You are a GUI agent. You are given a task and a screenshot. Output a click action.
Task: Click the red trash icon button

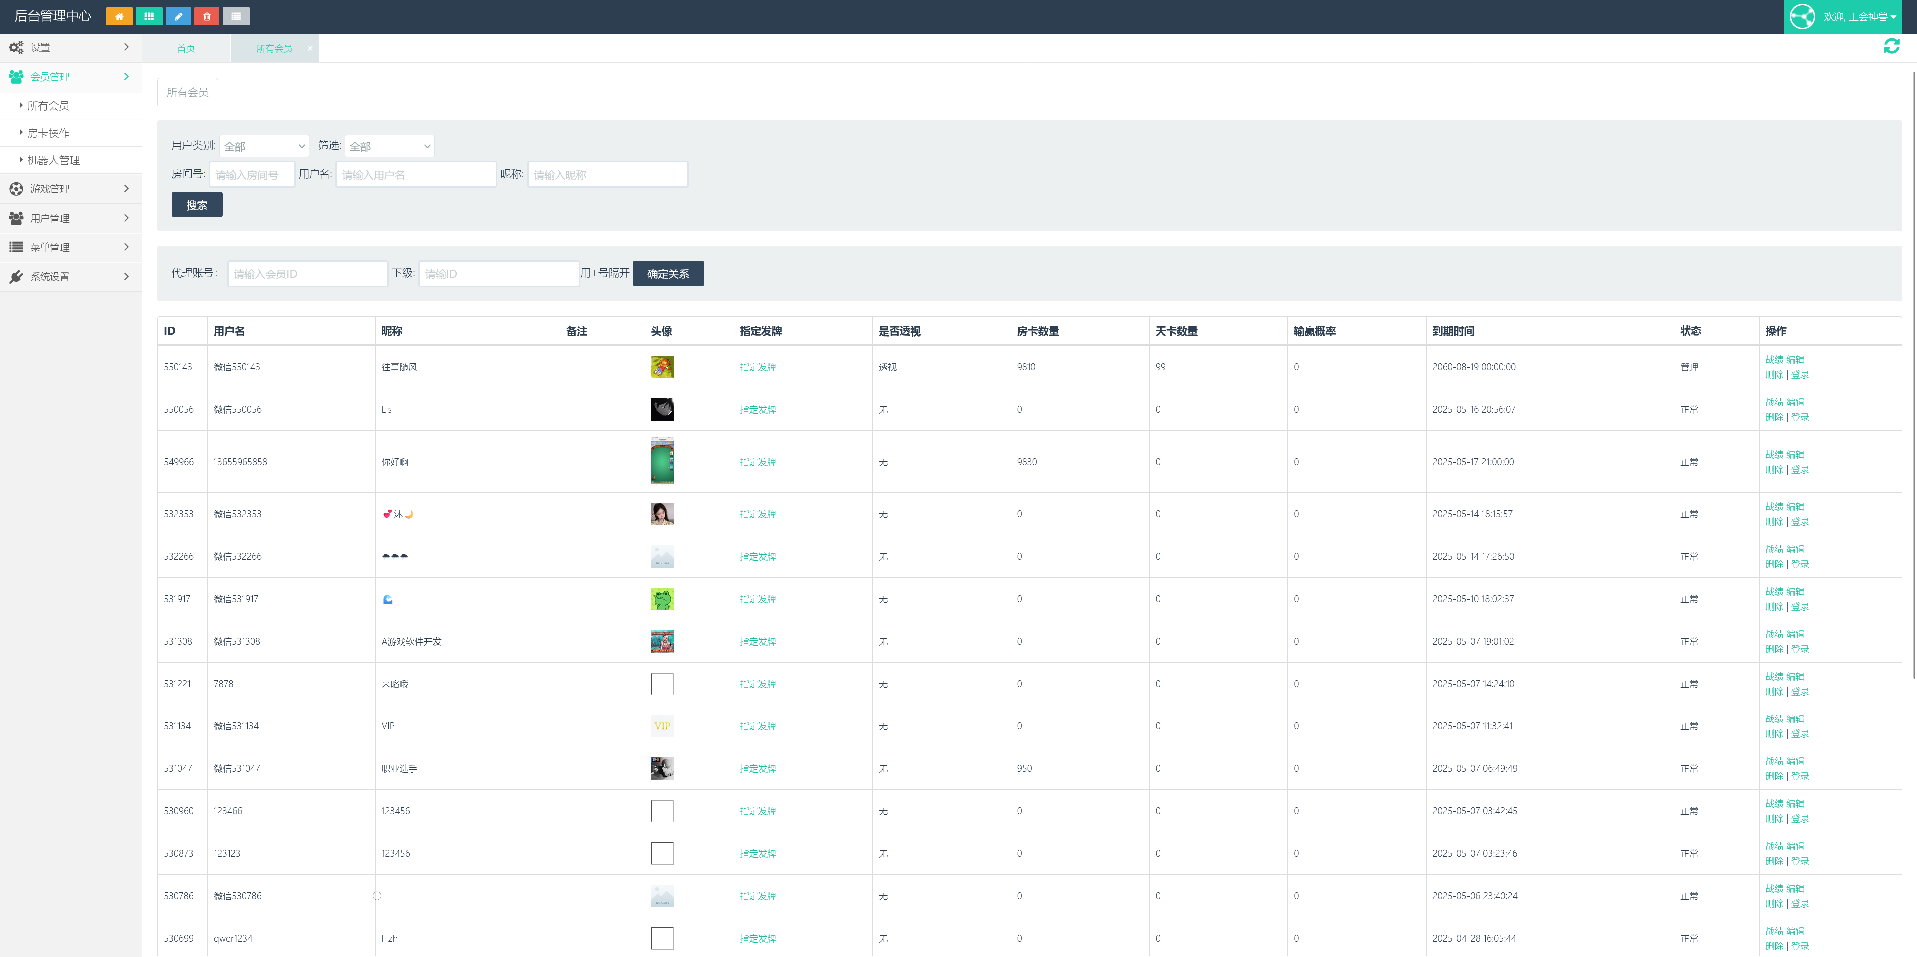pos(207,16)
